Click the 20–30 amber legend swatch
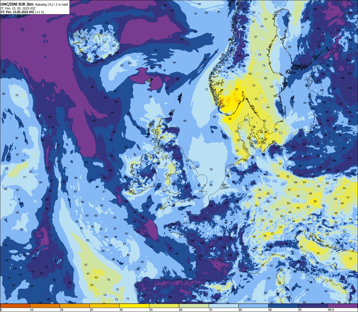This screenshot has width=358, height=312. click(x=75, y=306)
